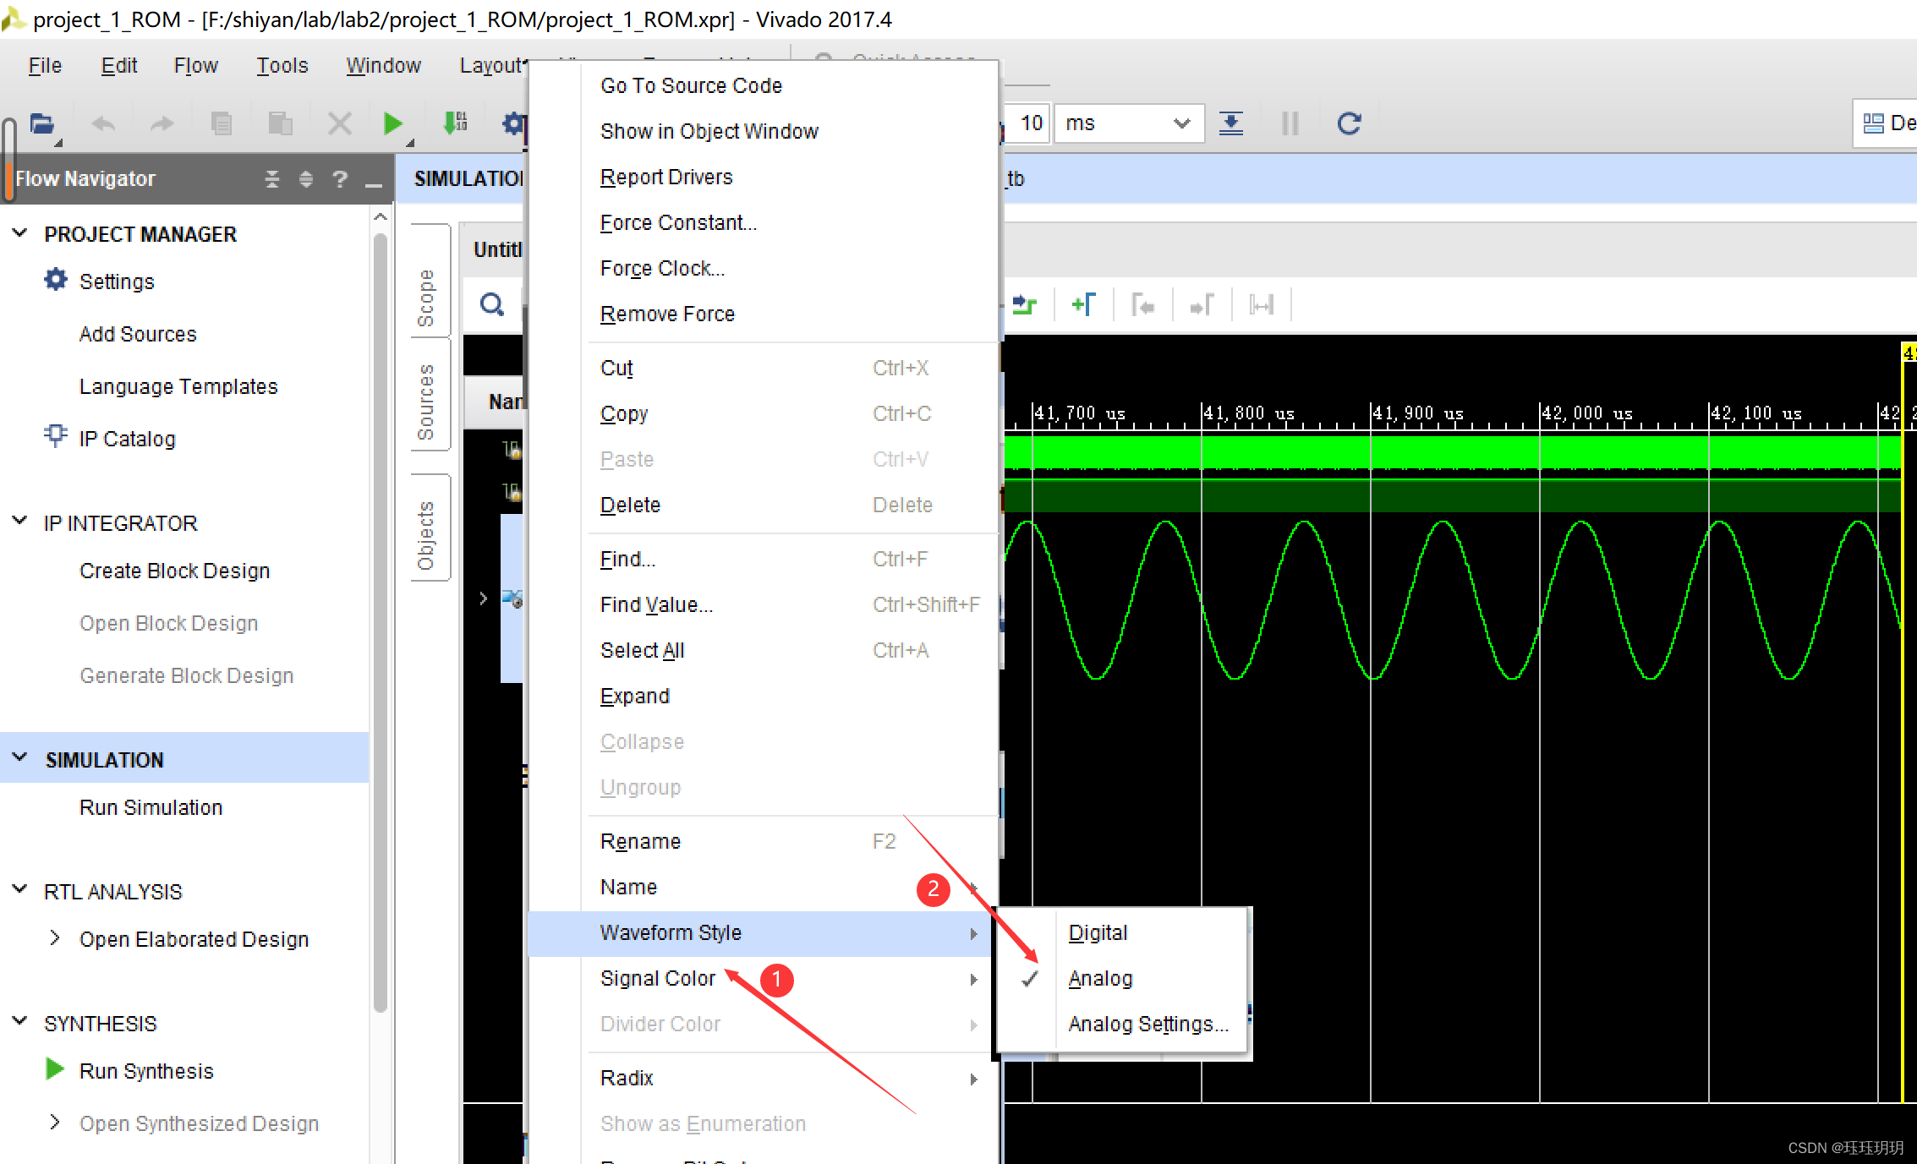The width and height of the screenshot is (1917, 1164).
Task: Click the simulation time input showing 10
Action: [1030, 123]
